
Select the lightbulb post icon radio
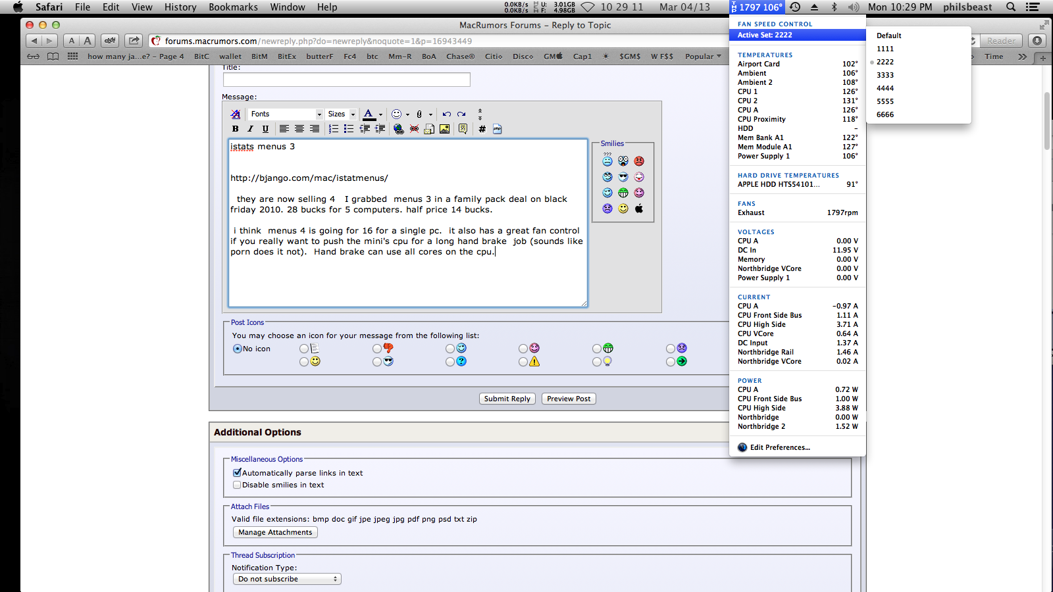pyautogui.click(x=597, y=362)
